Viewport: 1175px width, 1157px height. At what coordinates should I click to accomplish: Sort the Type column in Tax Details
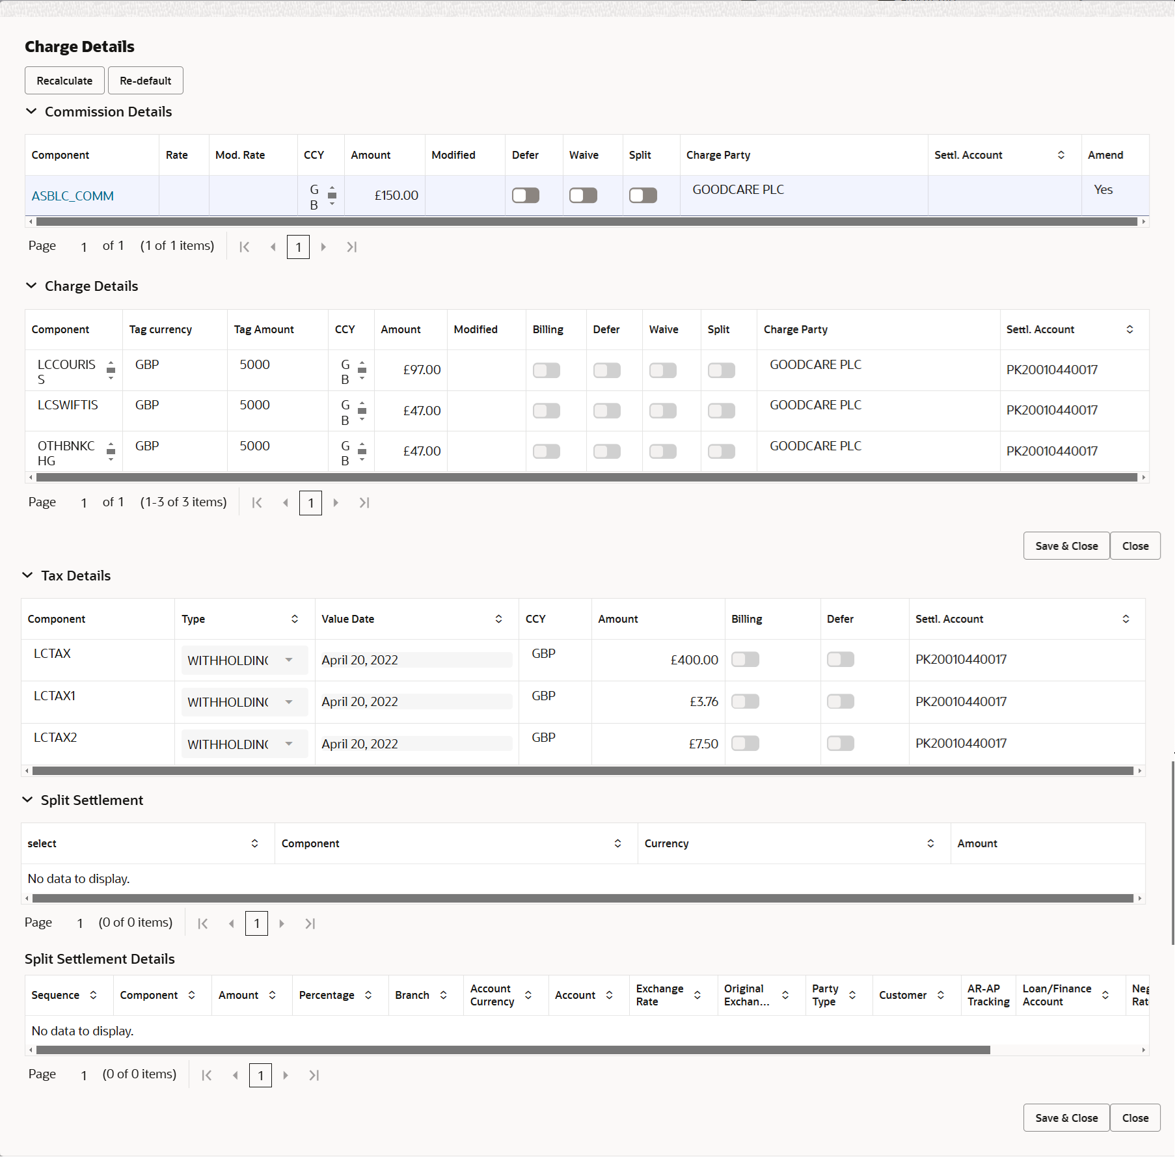pyautogui.click(x=294, y=619)
